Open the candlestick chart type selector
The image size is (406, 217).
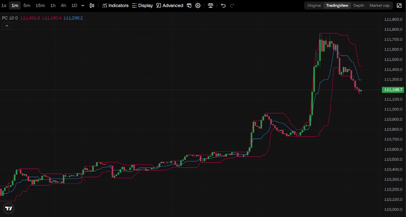92,5
